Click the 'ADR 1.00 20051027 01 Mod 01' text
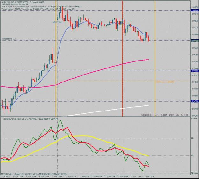This screenshot has height=179, width=199. pyautogui.click(x=15, y=4)
